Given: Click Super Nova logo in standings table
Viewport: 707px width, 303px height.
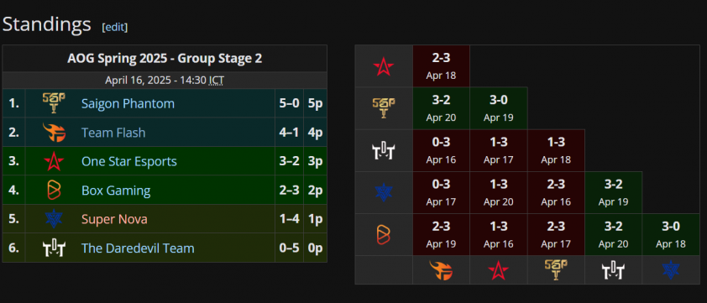Looking at the screenshot, I should (54, 219).
